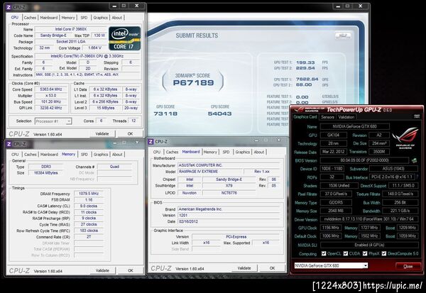Open About tab in Mainboard CPU-Z window

coord(259,152)
